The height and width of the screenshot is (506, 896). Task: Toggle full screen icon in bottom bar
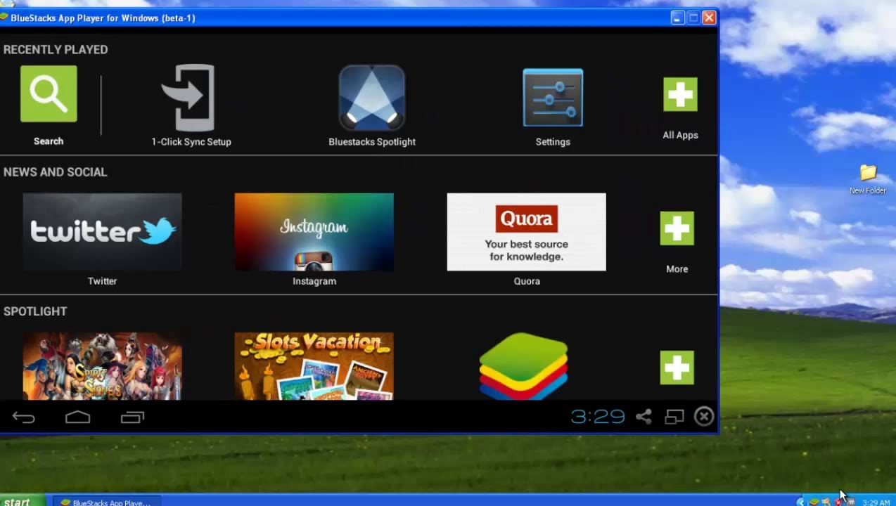[674, 417]
